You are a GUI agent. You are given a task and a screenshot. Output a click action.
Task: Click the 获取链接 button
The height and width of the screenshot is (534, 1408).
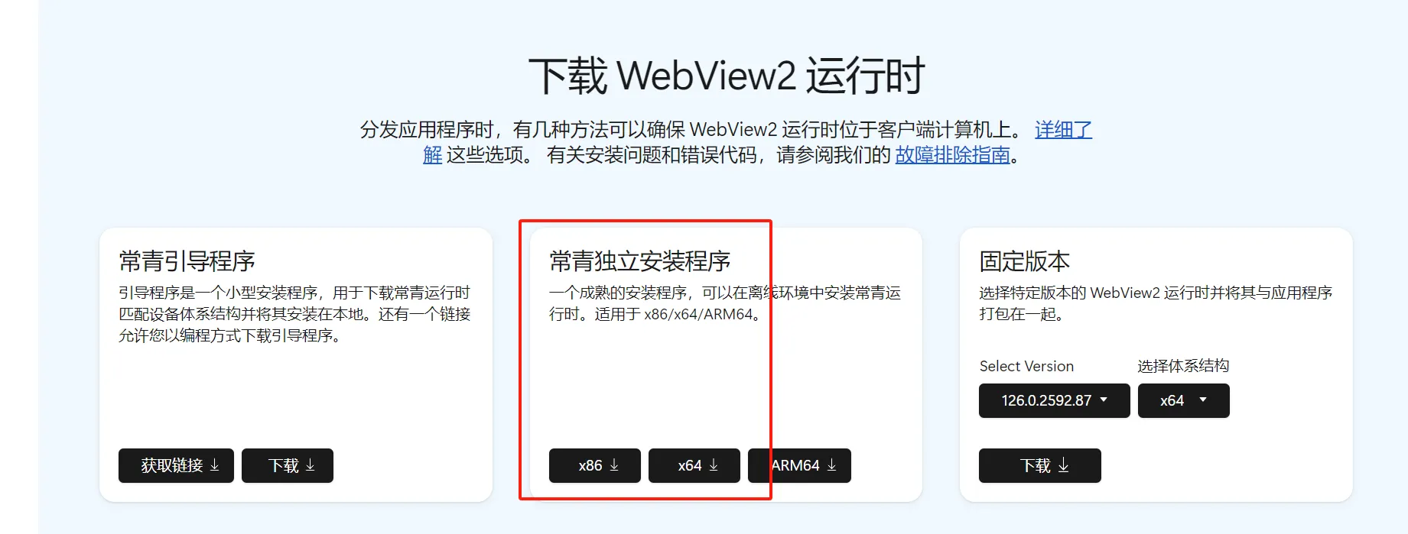[176, 465]
